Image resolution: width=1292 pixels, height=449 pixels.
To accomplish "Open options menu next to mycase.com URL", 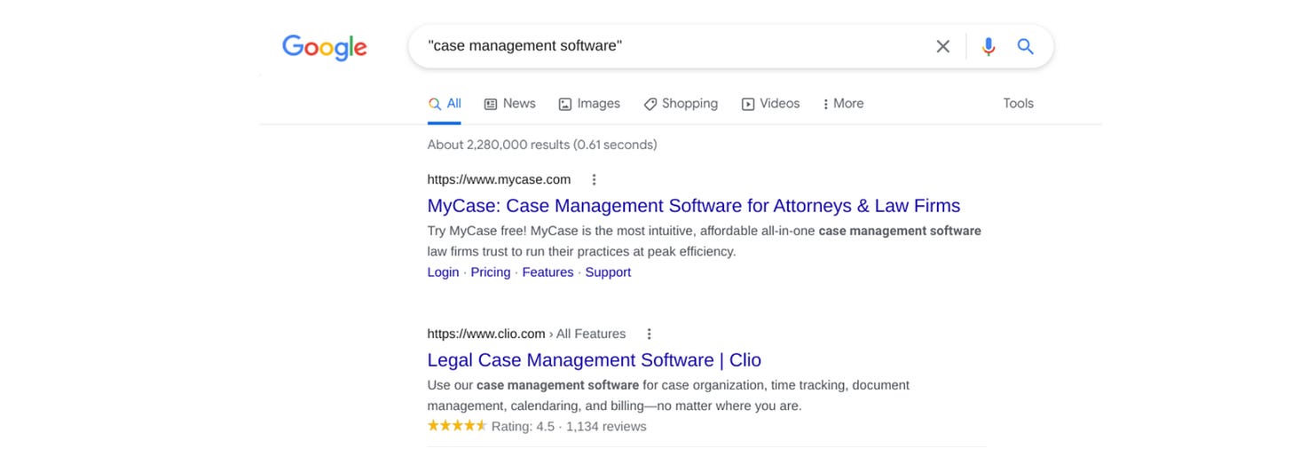I will click(594, 179).
